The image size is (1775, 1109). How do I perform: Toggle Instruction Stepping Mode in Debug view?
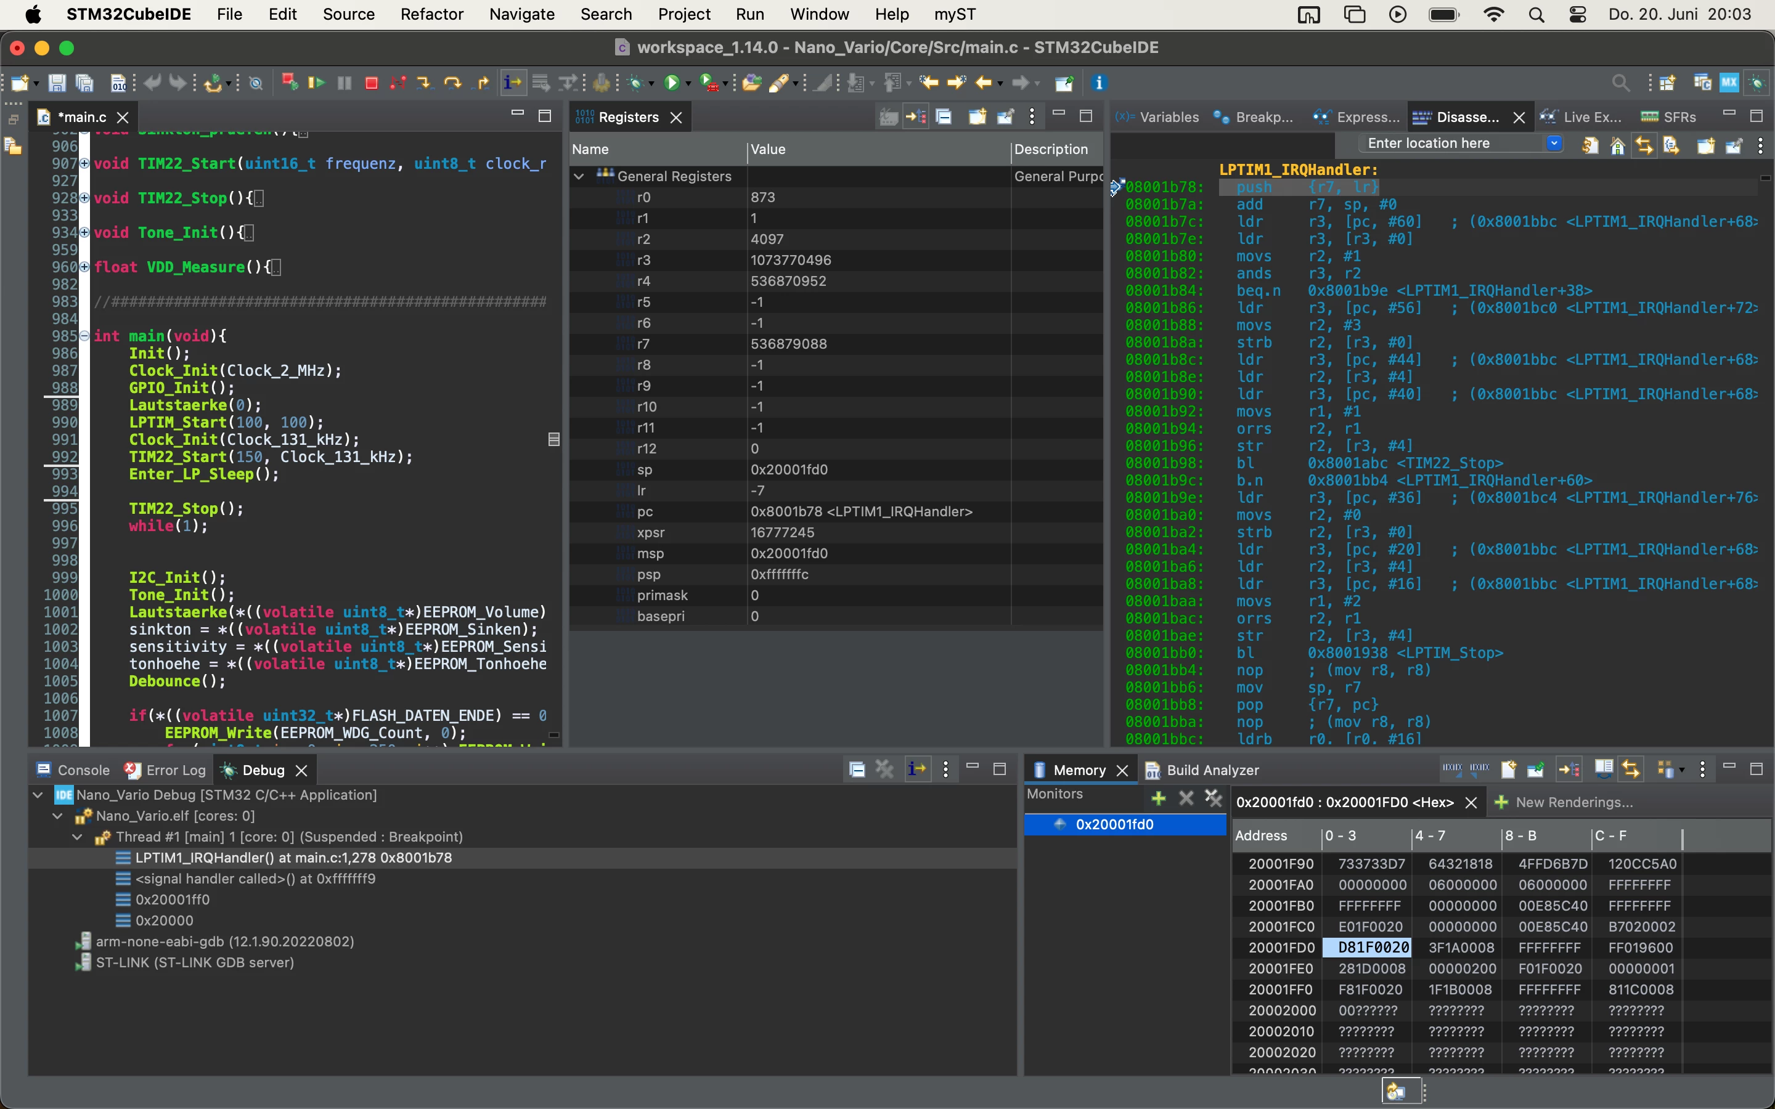(x=917, y=770)
